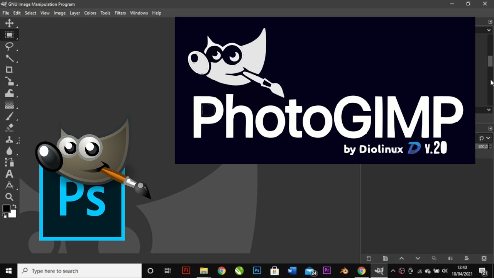Create a new layer group

(x=385, y=258)
